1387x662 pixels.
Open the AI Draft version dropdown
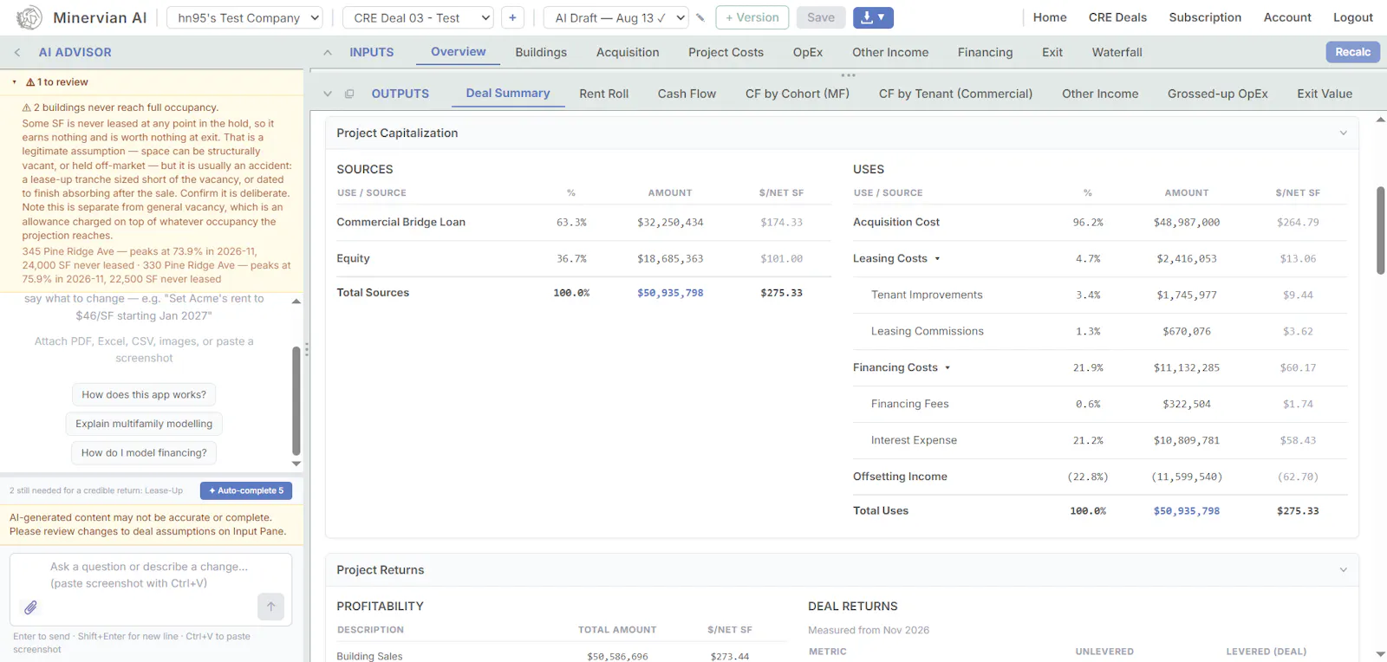coord(616,17)
